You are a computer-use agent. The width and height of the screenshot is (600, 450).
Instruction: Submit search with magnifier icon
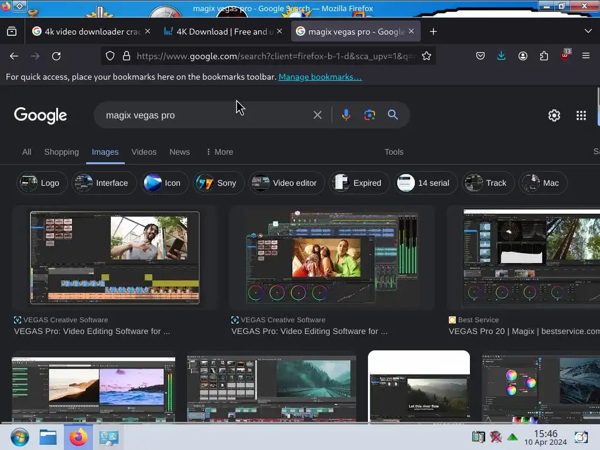pos(393,114)
